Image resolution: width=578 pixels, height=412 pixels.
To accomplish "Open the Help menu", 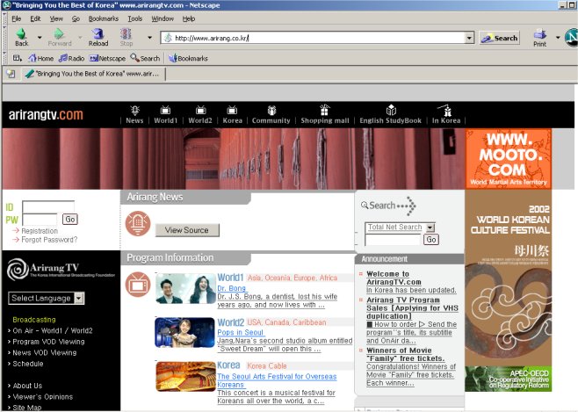I will [189, 18].
